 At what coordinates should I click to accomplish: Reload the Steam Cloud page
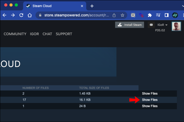pos(21,15)
